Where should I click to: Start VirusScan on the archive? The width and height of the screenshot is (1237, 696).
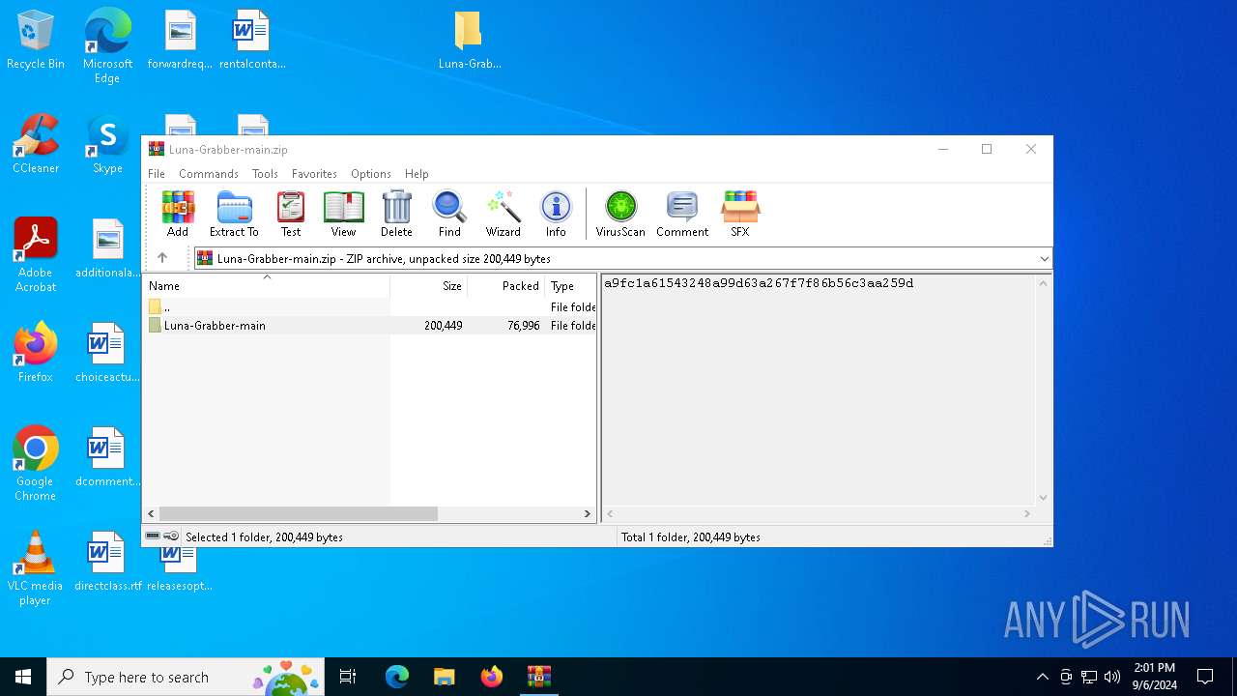(x=620, y=214)
